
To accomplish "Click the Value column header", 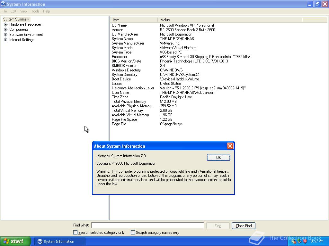I will (x=230, y=20).
